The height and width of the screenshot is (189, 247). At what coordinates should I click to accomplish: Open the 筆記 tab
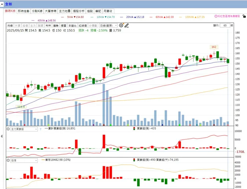coord(98,11)
